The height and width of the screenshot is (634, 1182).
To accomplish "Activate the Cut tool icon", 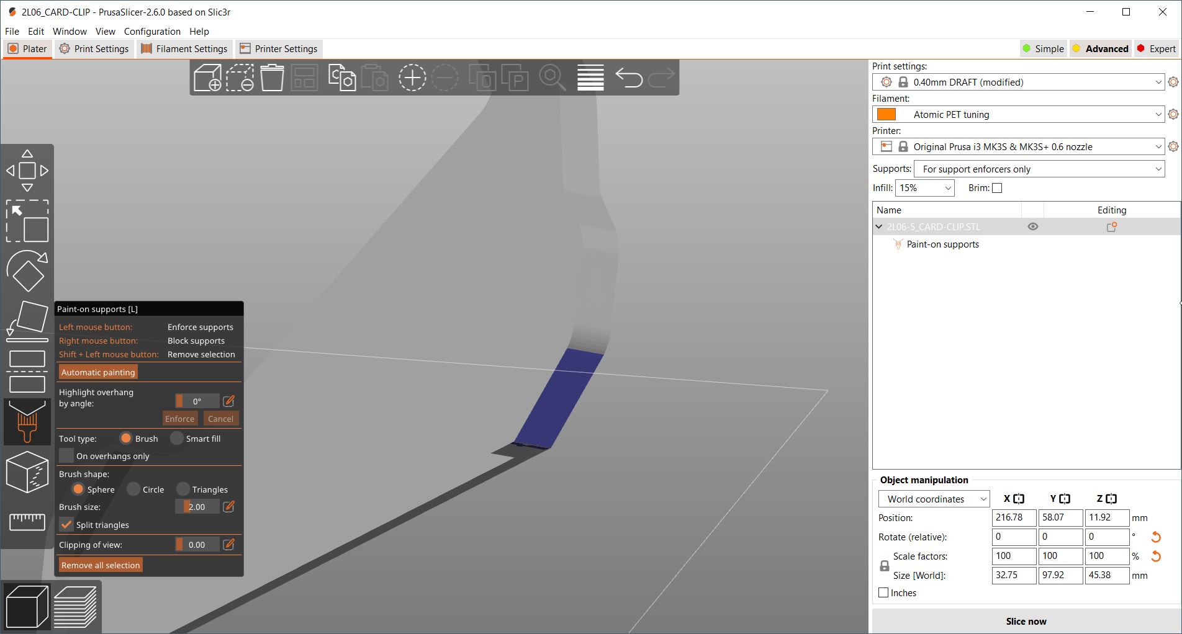I will click(27, 372).
